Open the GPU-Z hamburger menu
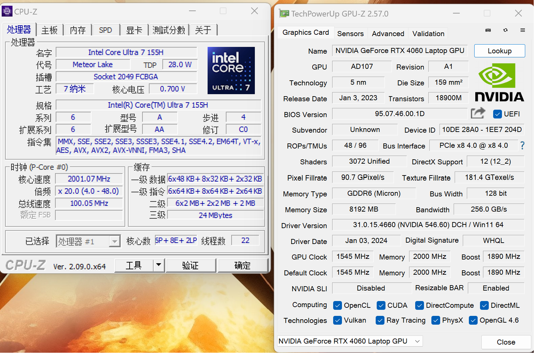The image size is (534, 353). point(523,30)
